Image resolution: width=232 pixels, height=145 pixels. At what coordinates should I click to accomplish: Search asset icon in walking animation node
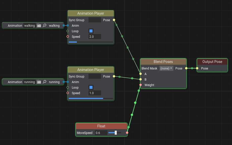(x=44, y=25)
